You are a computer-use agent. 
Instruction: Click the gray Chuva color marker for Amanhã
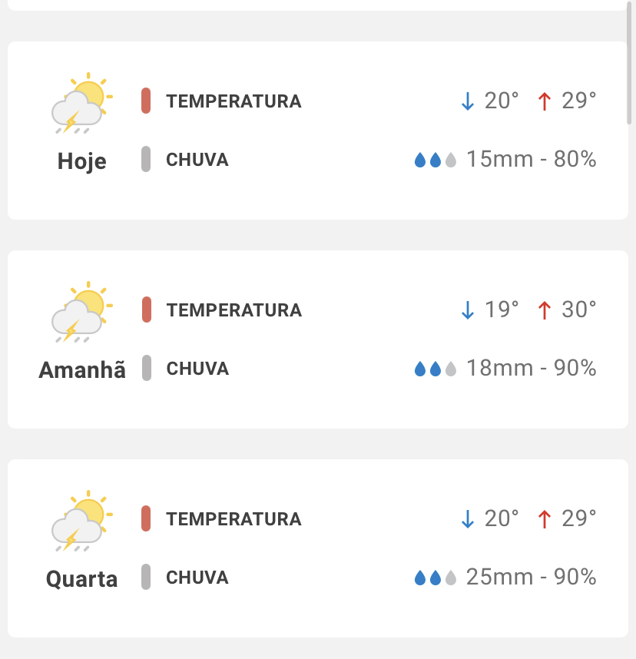[146, 368]
